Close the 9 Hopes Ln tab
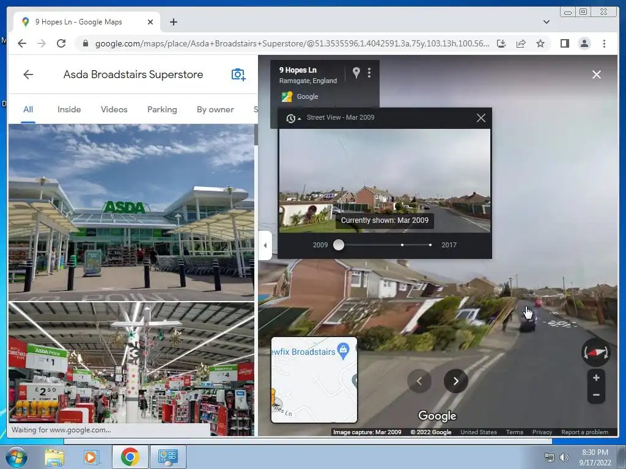The width and height of the screenshot is (626, 469). coord(150,22)
